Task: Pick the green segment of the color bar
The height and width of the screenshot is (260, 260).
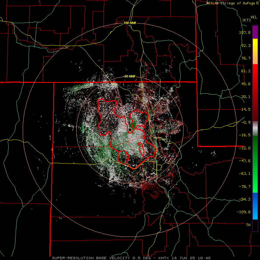Action: 255,164
